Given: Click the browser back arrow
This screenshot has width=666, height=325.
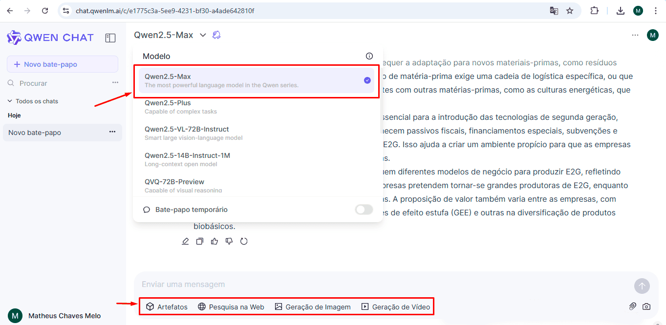Looking at the screenshot, I should pos(10,11).
